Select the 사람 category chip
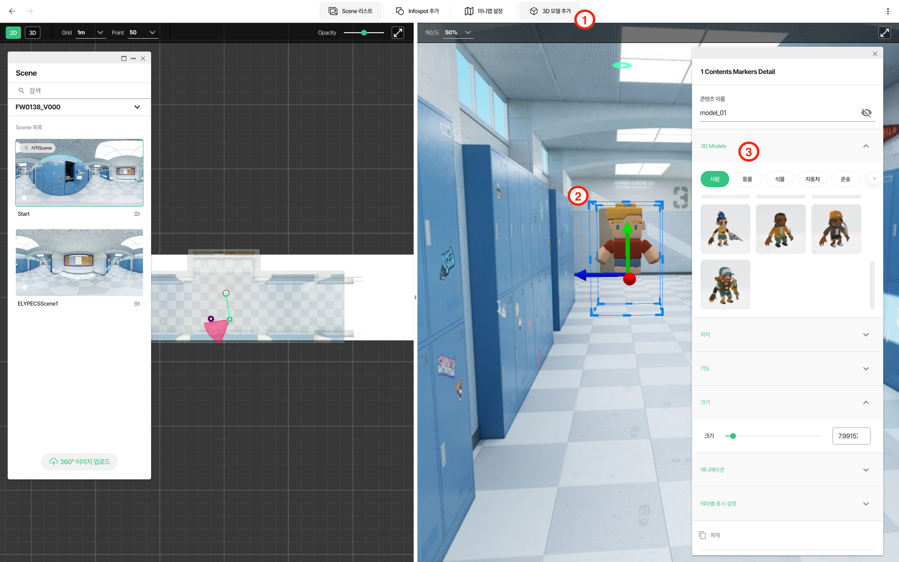 tap(715, 179)
